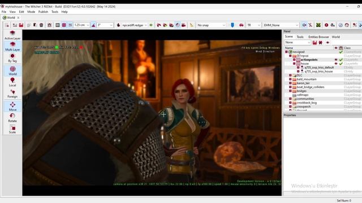This screenshot has width=362, height=203.
Task: Close the World document tab
Action: click(x=18, y=17)
